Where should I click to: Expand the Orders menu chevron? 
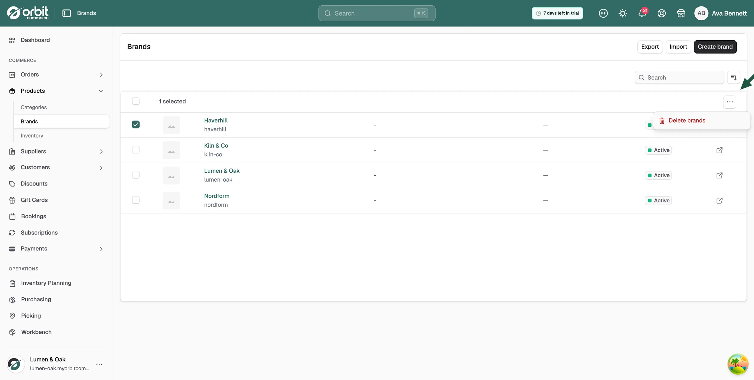[x=101, y=75]
